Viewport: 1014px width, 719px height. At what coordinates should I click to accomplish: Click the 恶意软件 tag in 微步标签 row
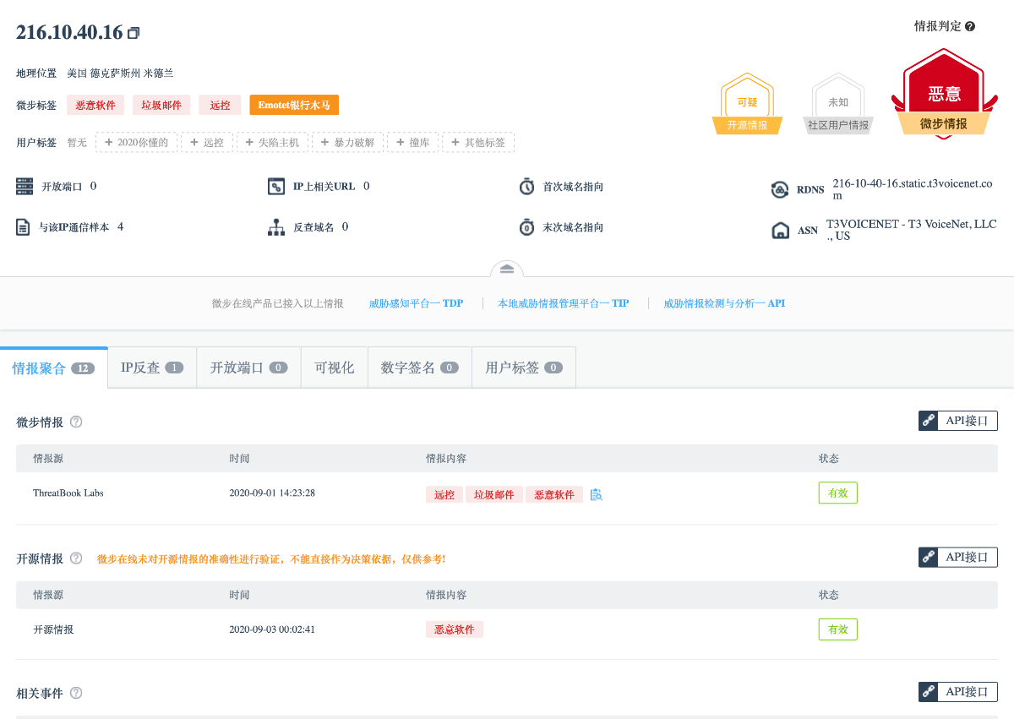pyautogui.click(x=96, y=105)
